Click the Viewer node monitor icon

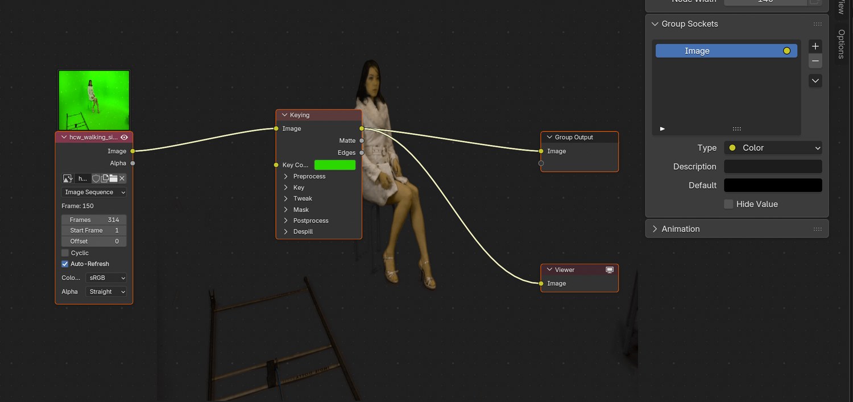click(x=610, y=270)
